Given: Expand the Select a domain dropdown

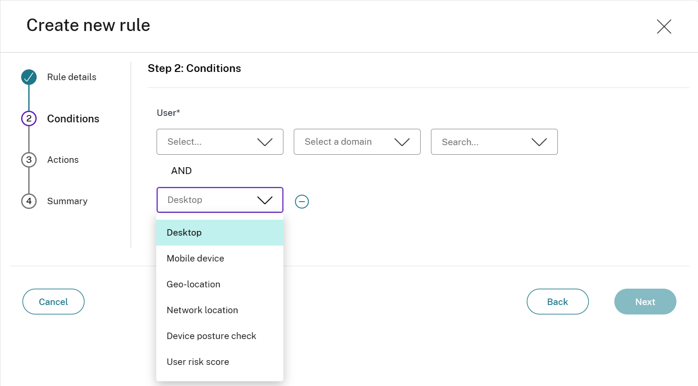Looking at the screenshot, I should coord(357,142).
